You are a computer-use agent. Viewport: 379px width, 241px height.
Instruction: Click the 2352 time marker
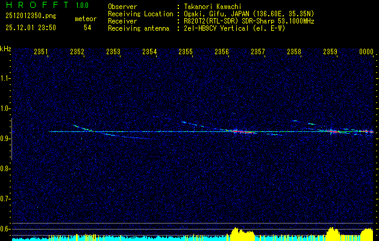point(77,51)
